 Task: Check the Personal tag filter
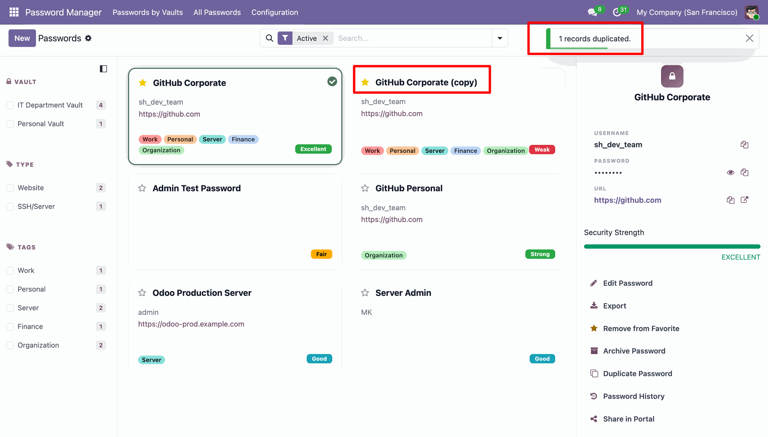pyautogui.click(x=10, y=289)
